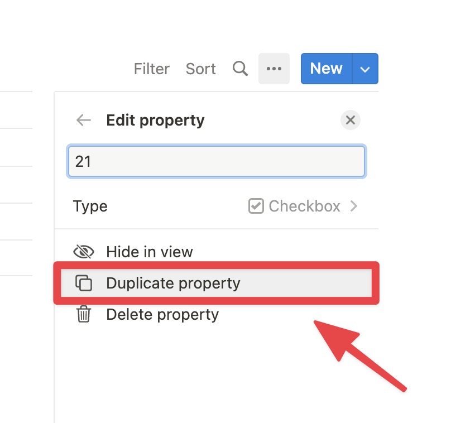Click the search magnifier icon
The image size is (451, 423).
tap(240, 69)
